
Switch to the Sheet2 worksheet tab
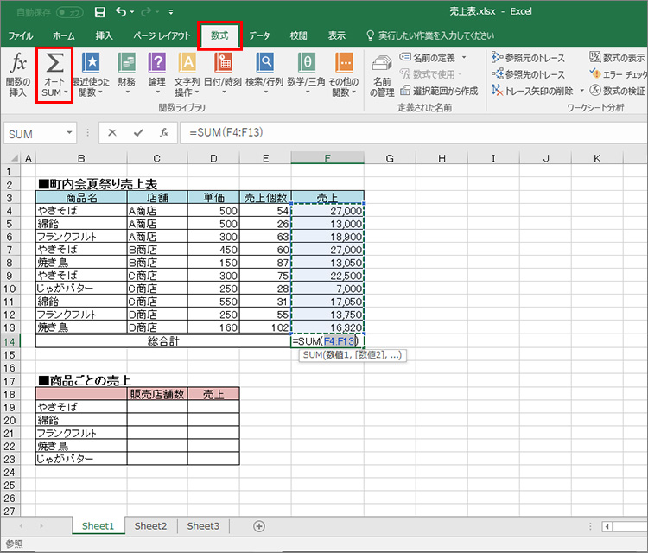click(150, 525)
